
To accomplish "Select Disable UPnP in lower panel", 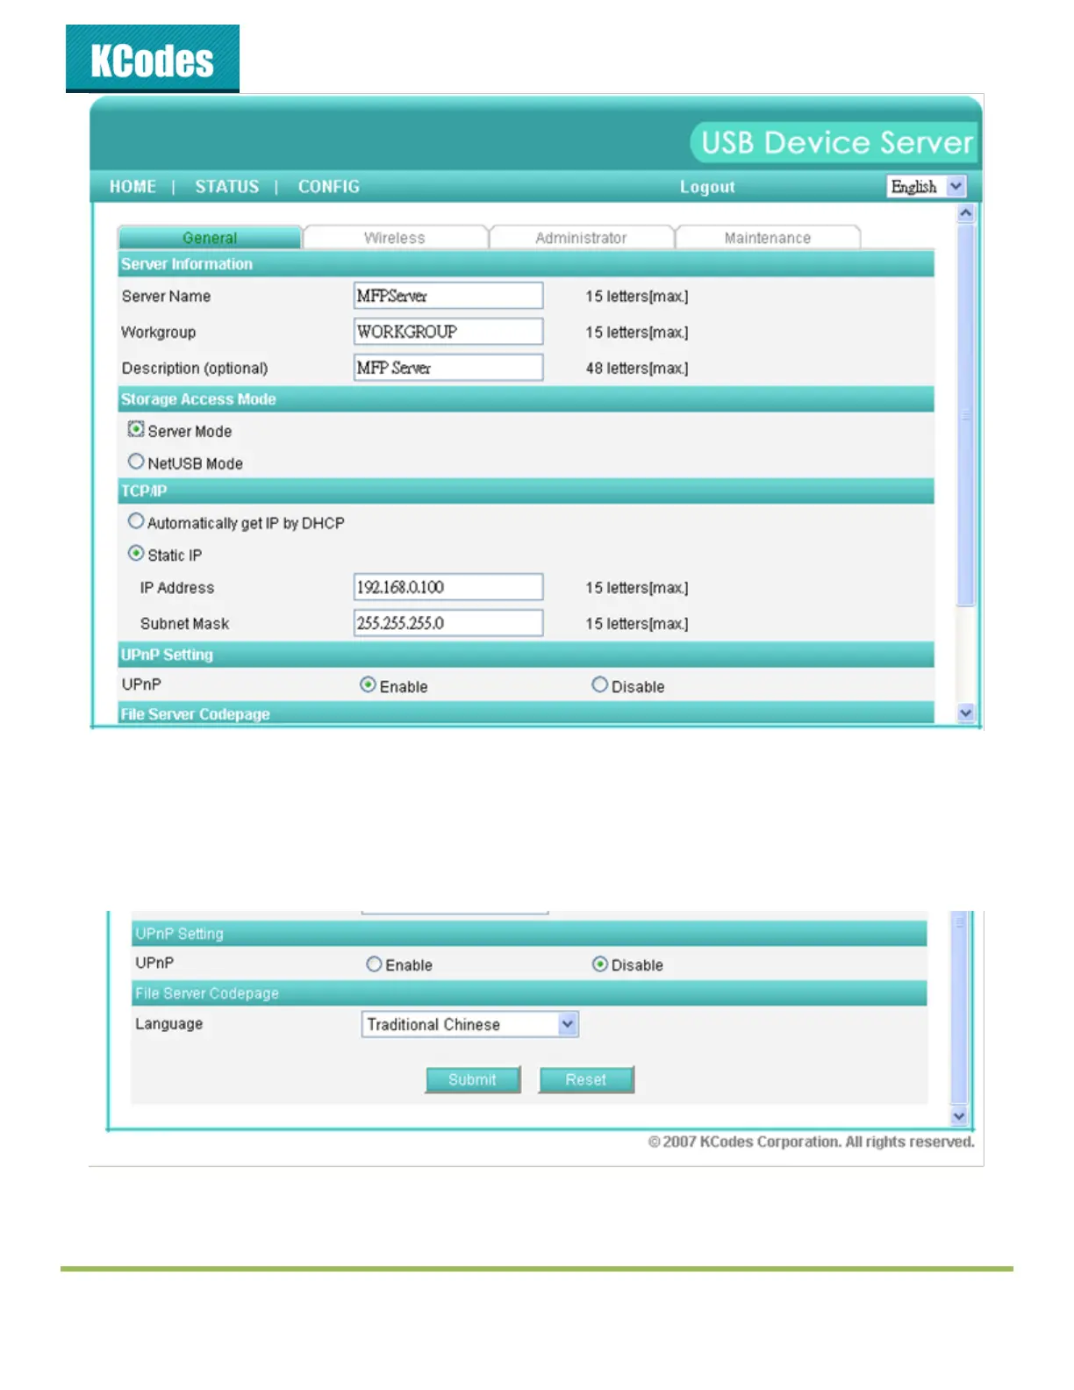I will (600, 964).
